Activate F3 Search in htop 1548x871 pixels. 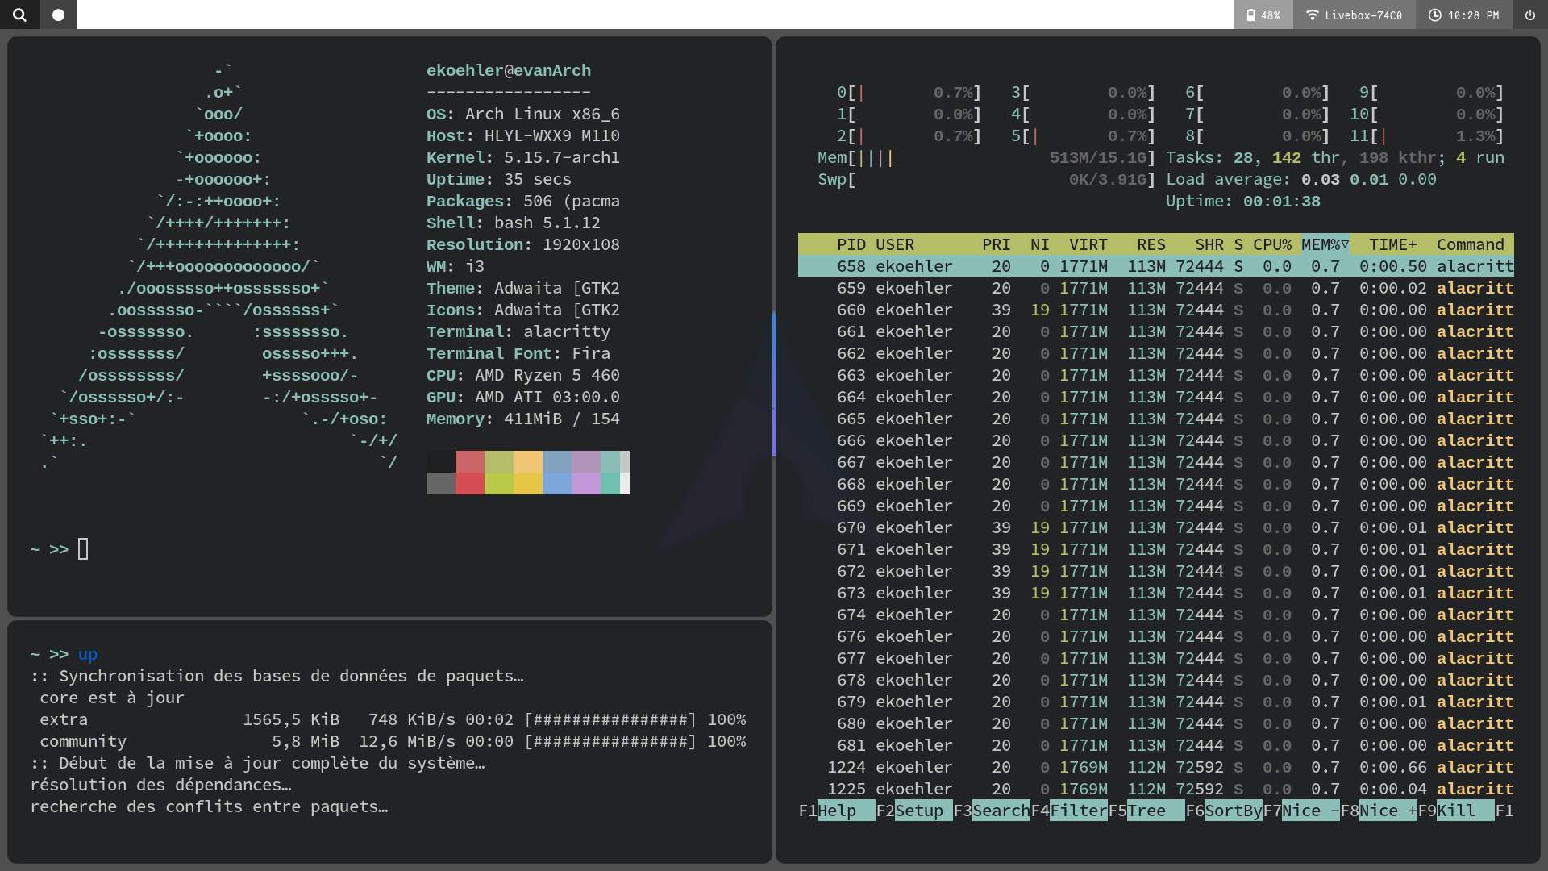(1000, 811)
